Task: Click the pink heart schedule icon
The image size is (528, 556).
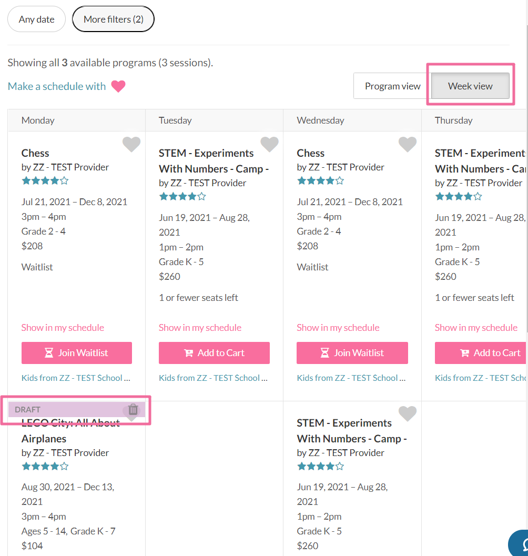Action: [x=118, y=86]
